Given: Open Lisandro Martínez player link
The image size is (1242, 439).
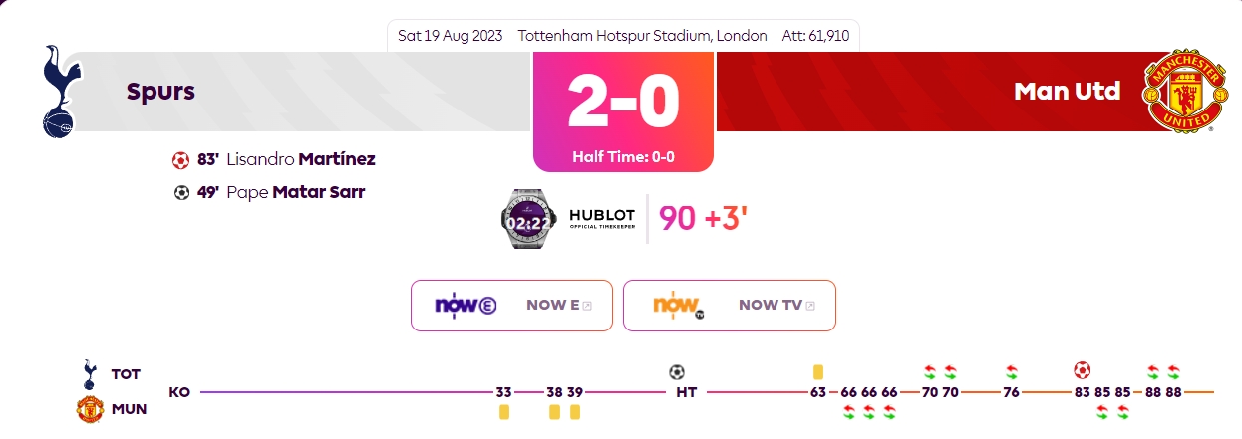Looking at the screenshot, I should coord(301,159).
